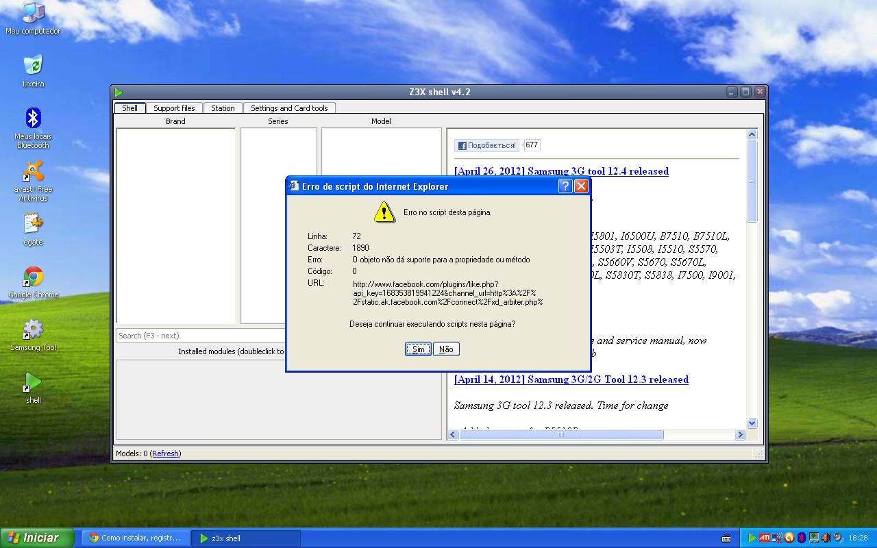This screenshot has width=877, height=548.
Task: Open the Lixeira recycle bin icon
Action: 33,71
